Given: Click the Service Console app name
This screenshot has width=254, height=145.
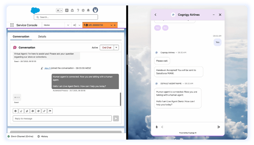Looking at the screenshot, I should pos(27,25).
